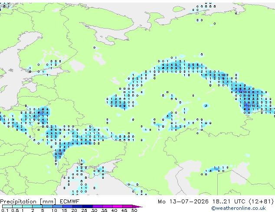Viewport: 275px width, 212px height.
Task: Open the weatheronline.co.uk copyright link
Action: (239, 208)
